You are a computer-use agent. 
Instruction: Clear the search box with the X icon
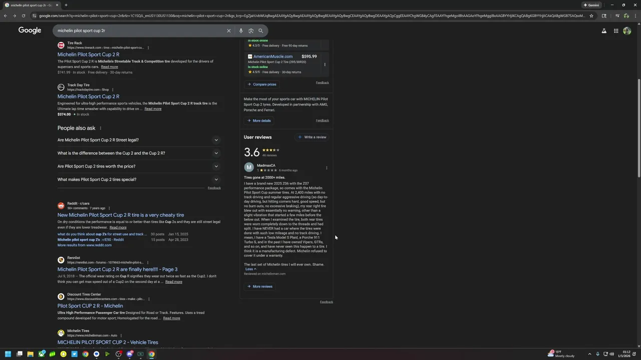pyautogui.click(x=229, y=30)
